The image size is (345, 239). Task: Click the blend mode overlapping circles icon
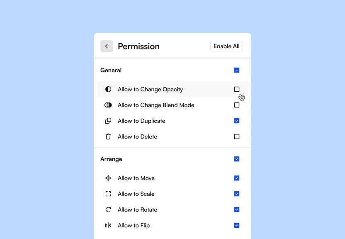108,105
